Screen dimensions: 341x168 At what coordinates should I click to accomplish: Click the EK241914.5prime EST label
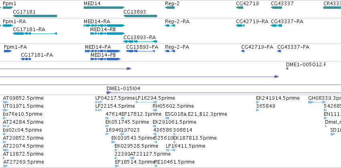pos(278,98)
